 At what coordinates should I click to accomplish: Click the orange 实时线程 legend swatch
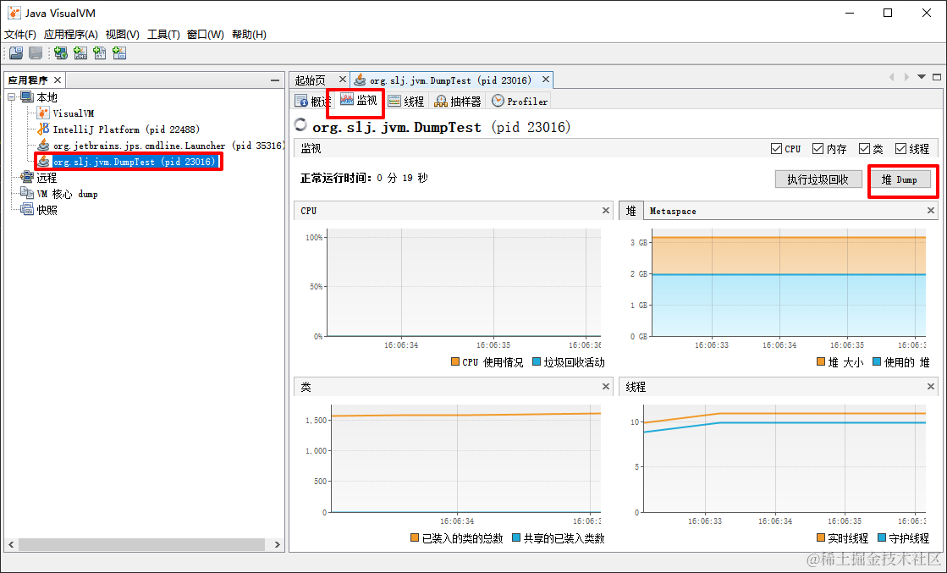tap(821, 537)
